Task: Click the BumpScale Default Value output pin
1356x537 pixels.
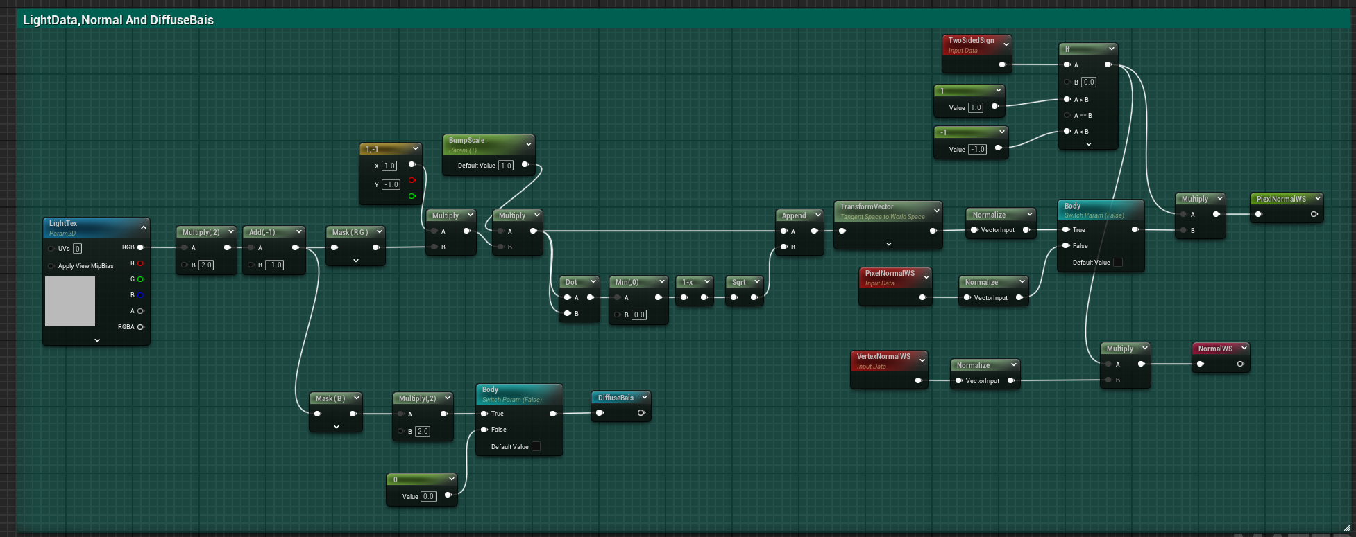Action: (525, 165)
